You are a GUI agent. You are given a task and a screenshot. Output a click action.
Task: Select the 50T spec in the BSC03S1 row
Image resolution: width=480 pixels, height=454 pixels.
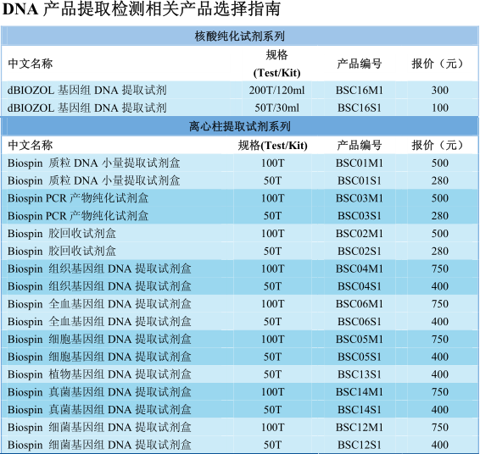click(272, 216)
